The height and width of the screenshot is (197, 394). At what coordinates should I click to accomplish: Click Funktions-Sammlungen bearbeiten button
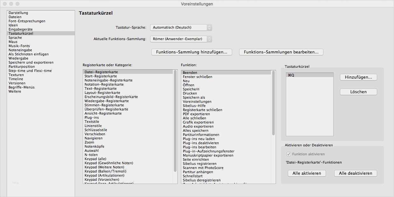click(x=281, y=52)
